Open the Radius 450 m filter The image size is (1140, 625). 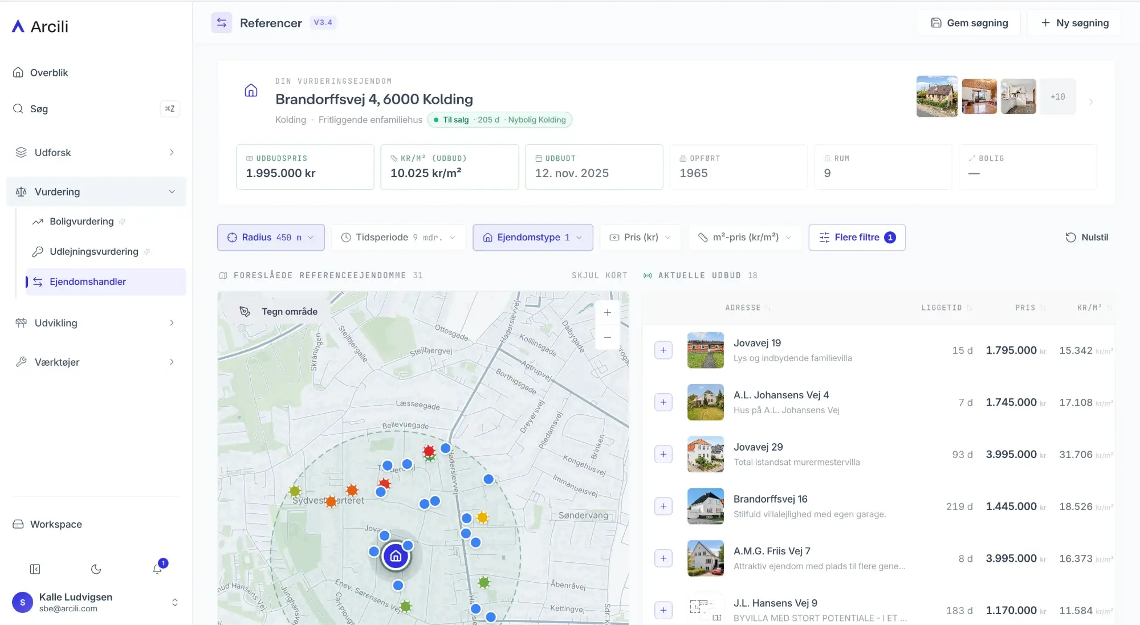pyautogui.click(x=271, y=237)
